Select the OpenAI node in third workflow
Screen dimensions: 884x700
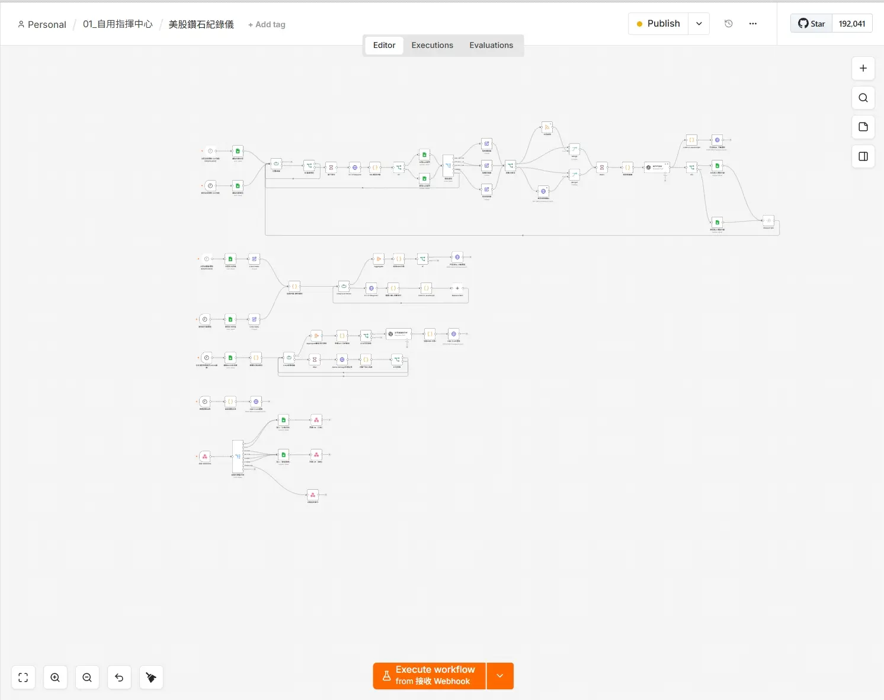398,334
